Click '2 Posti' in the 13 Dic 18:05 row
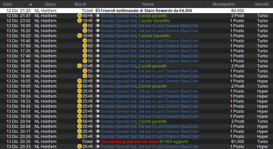273x149 pixels. pyautogui.click(x=237, y=66)
